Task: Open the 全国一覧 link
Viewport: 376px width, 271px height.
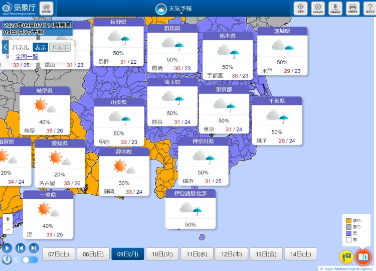Action: [27, 57]
